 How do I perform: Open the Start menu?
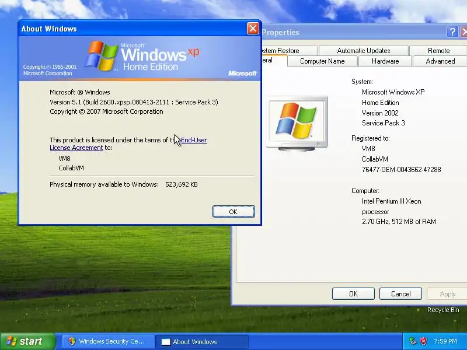coord(28,341)
